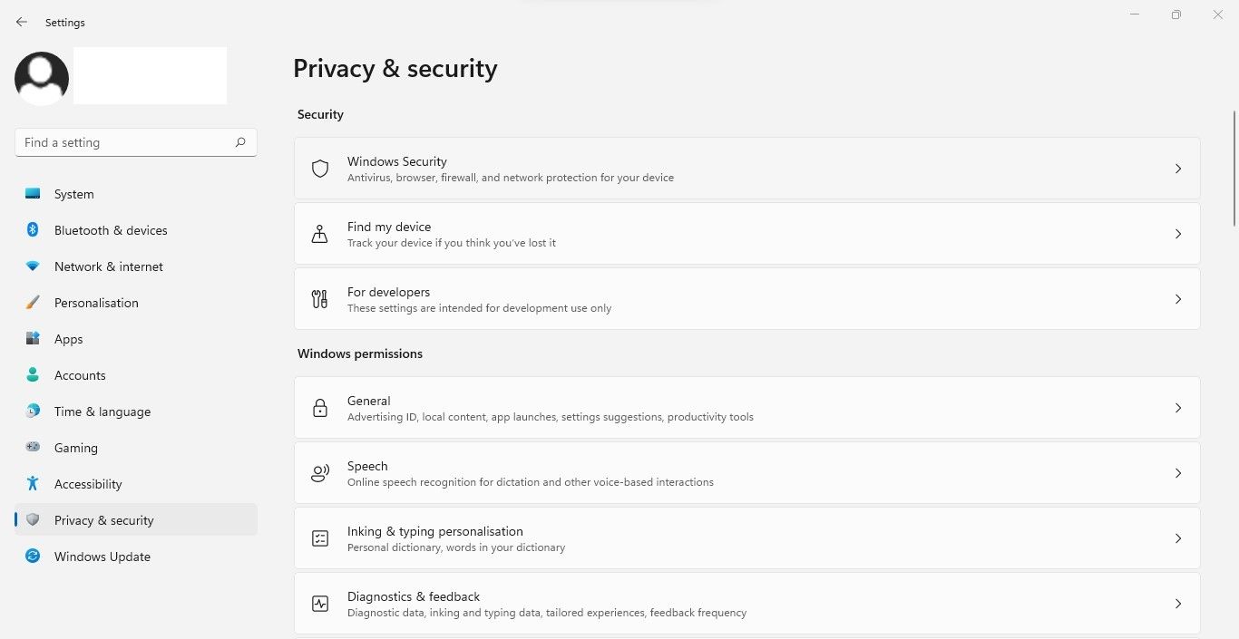Image resolution: width=1239 pixels, height=639 pixels.
Task: Click the Accessibility icon in the sidebar
Action: point(33,483)
